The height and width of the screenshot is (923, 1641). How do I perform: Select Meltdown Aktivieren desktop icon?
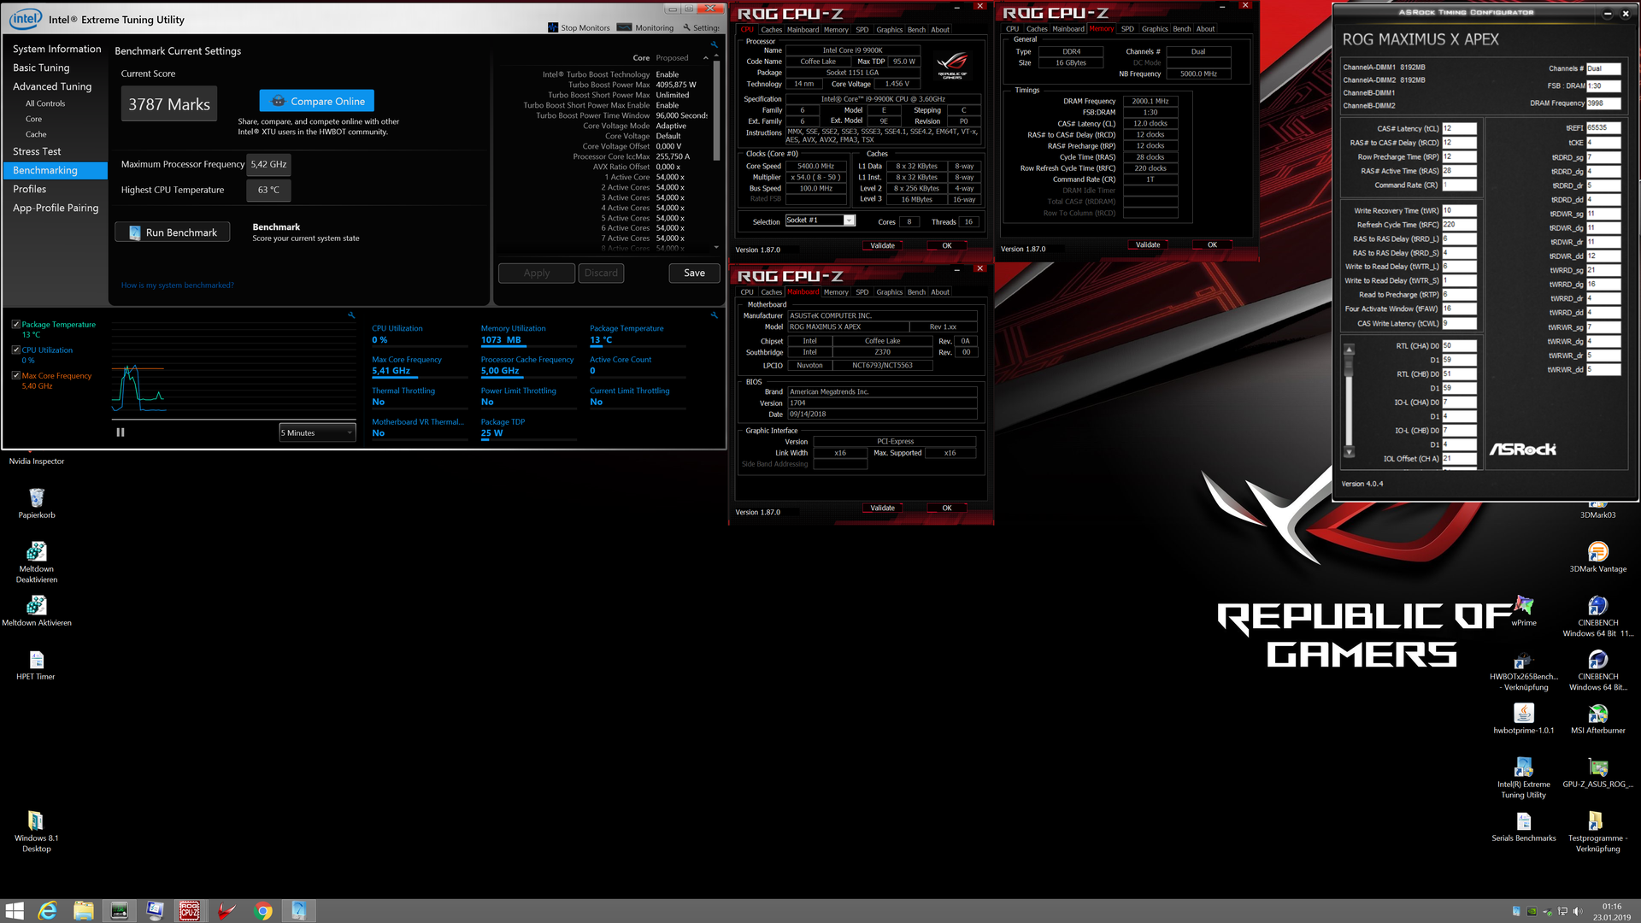(x=37, y=610)
